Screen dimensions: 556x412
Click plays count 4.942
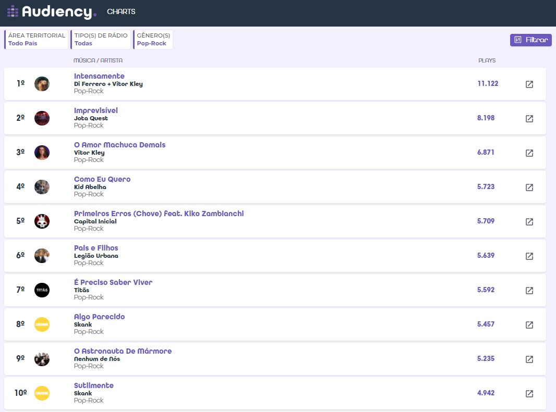click(486, 393)
